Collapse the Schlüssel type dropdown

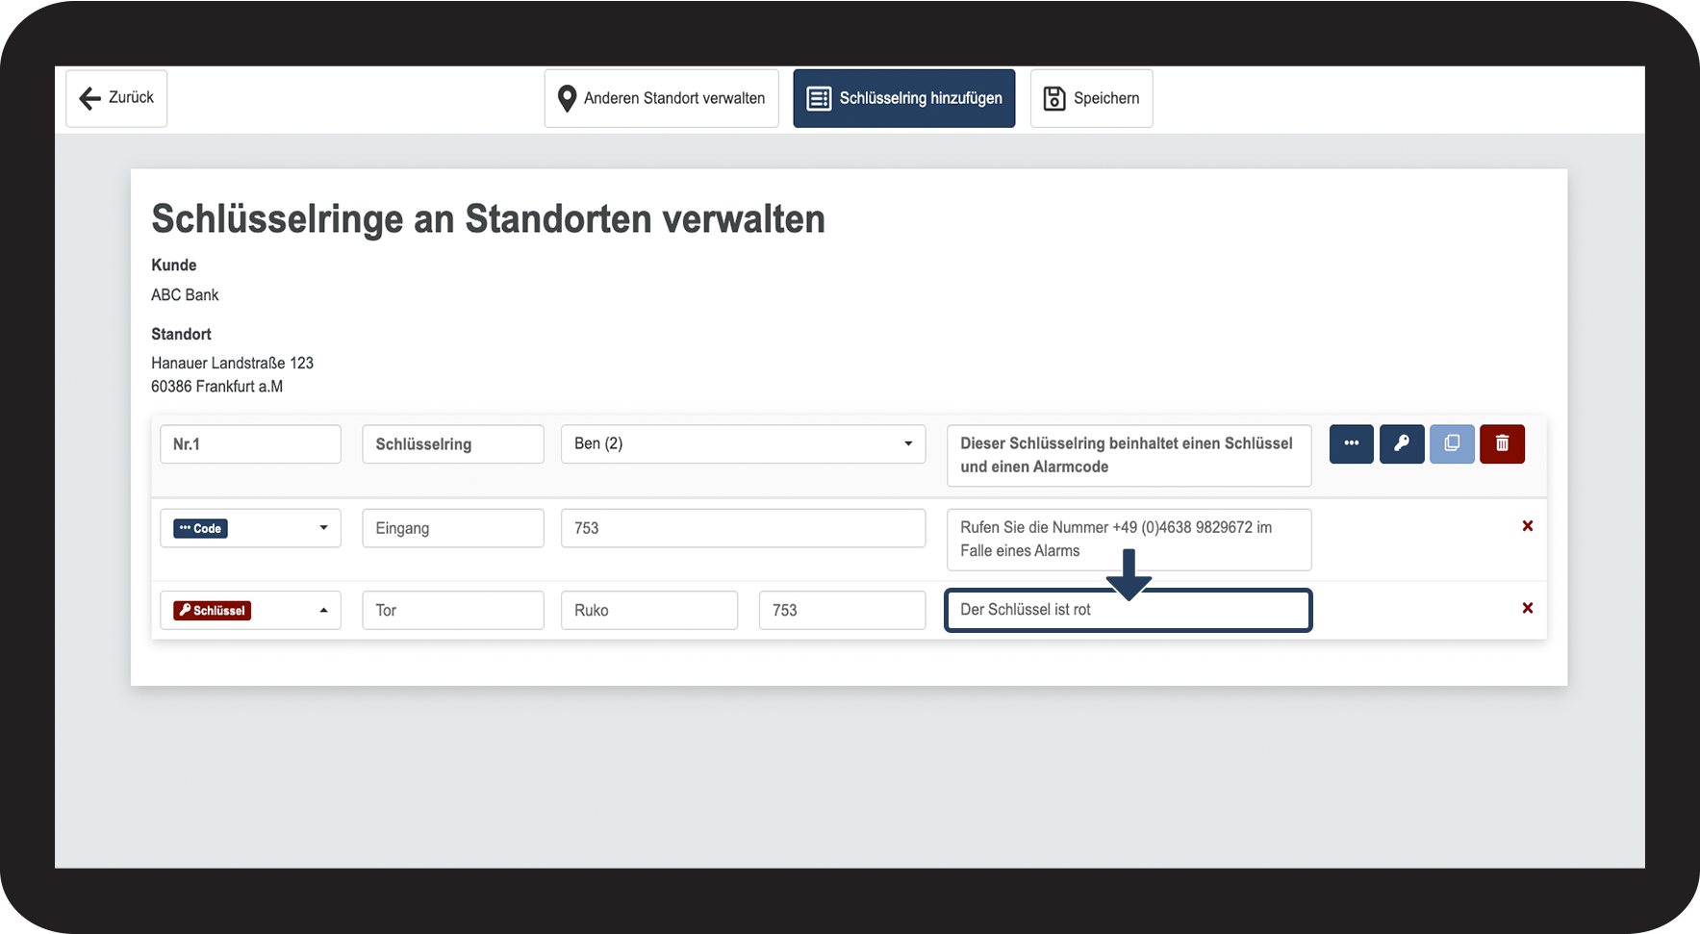pyautogui.click(x=250, y=611)
